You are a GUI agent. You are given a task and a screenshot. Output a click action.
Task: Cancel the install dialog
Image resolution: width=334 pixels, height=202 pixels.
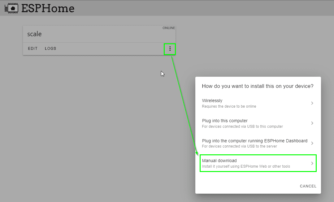[308, 186]
